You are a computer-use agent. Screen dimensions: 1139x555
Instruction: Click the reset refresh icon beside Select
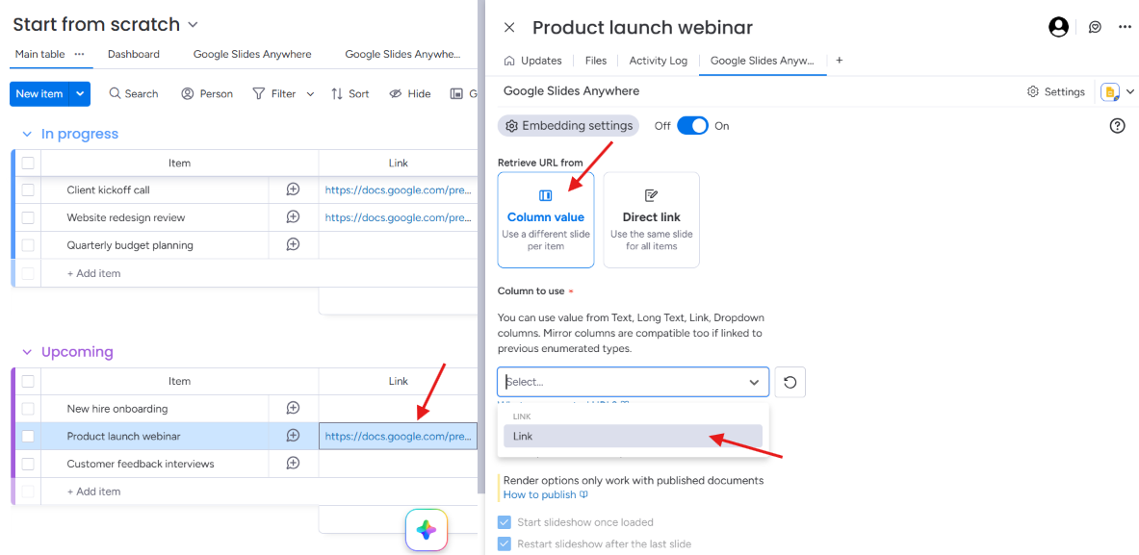(x=790, y=382)
